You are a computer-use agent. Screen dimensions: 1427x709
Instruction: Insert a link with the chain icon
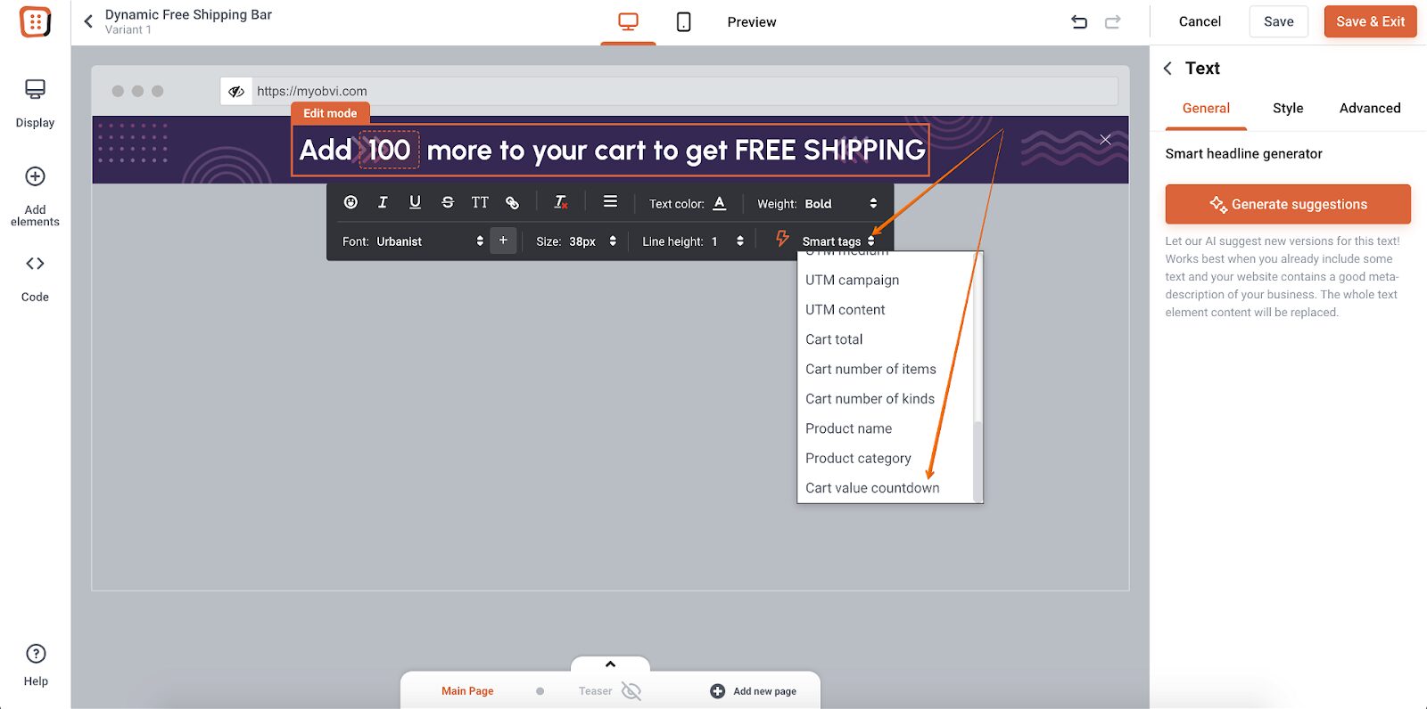512,202
